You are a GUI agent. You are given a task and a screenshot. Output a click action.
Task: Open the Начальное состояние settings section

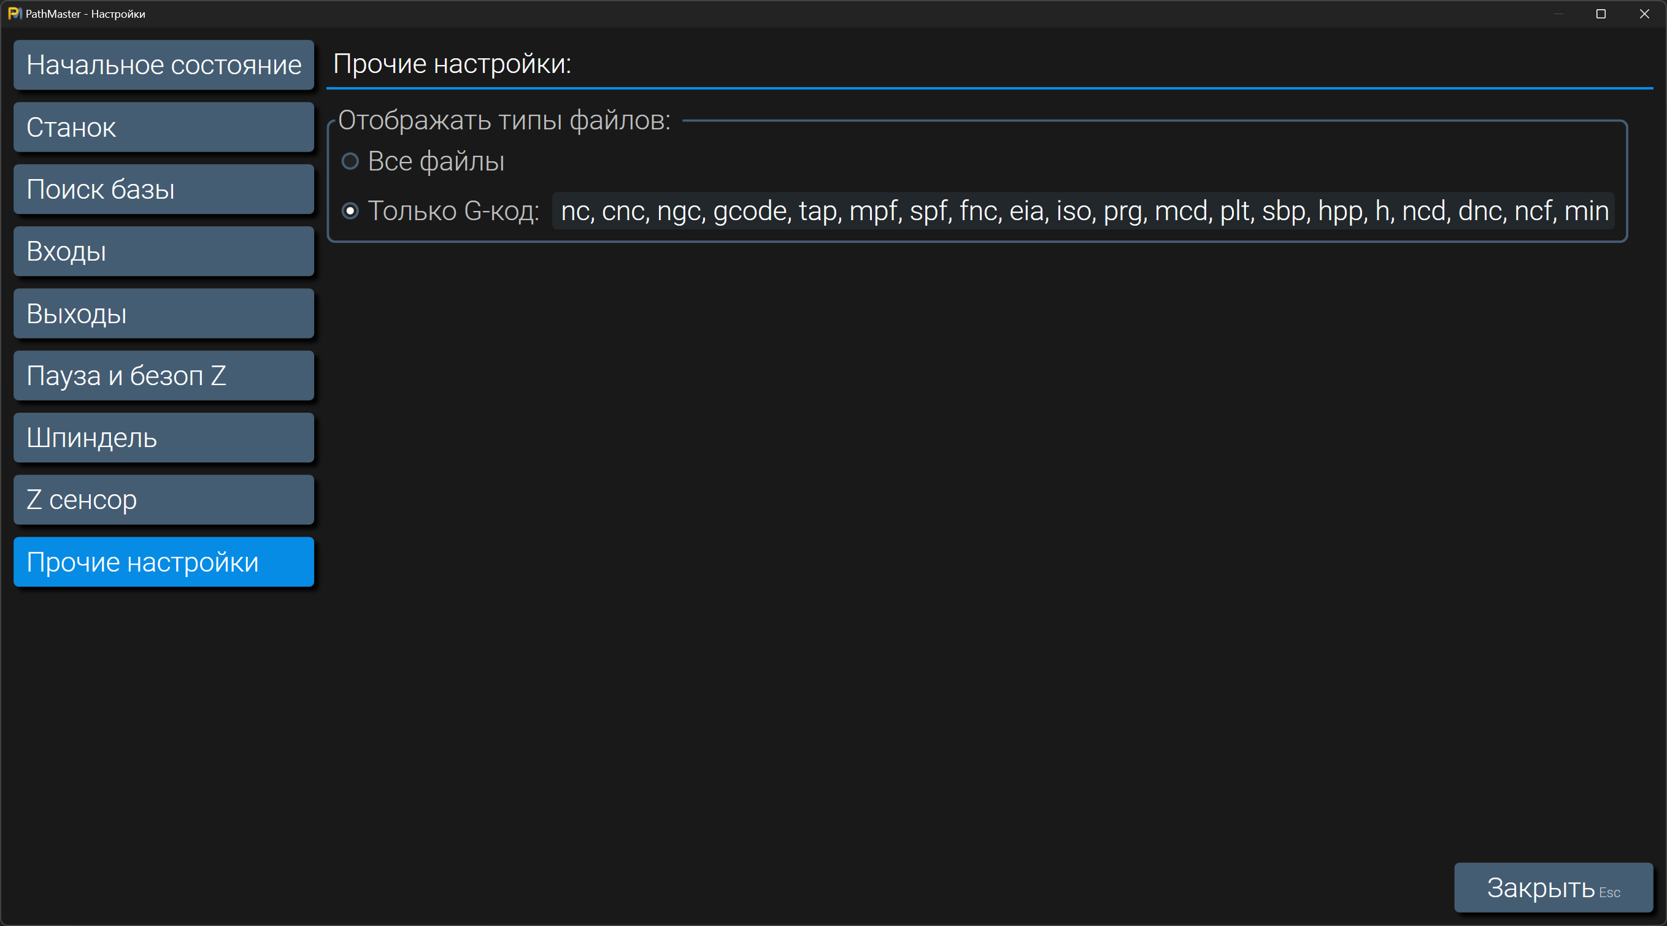point(163,64)
